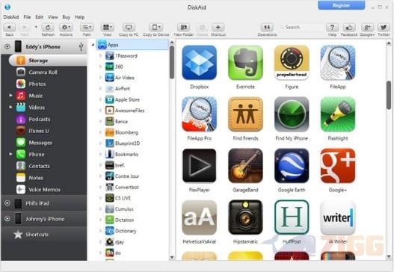Open the View toolbar dropdown
Viewport: 394px width, 272px height.
pyautogui.click(x=108, y=27)
